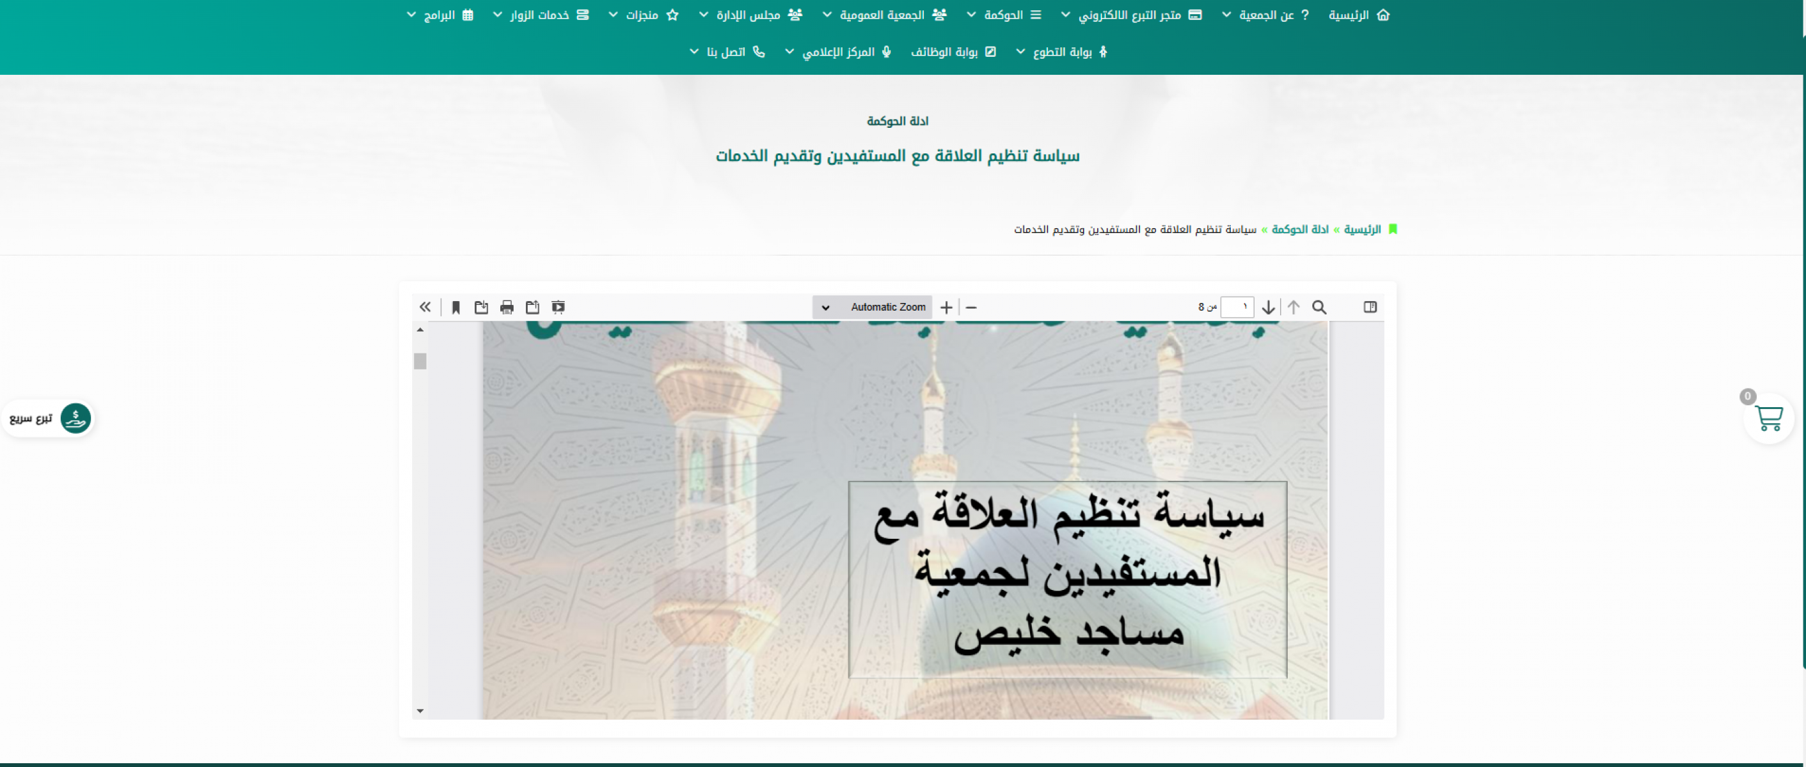Expand الجمعية العمومية menu
Viewport: 1806px width, 767px height.
coord(885,15)
